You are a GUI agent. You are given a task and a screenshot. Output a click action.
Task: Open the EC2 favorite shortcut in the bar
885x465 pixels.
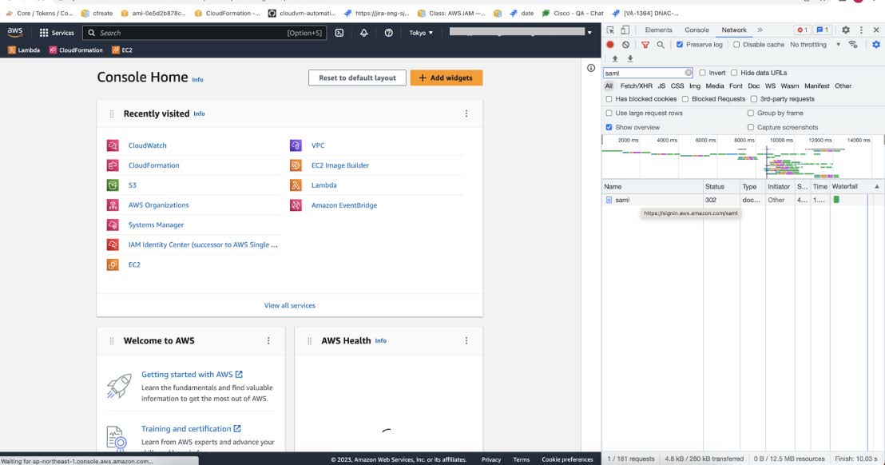[122, 50]
